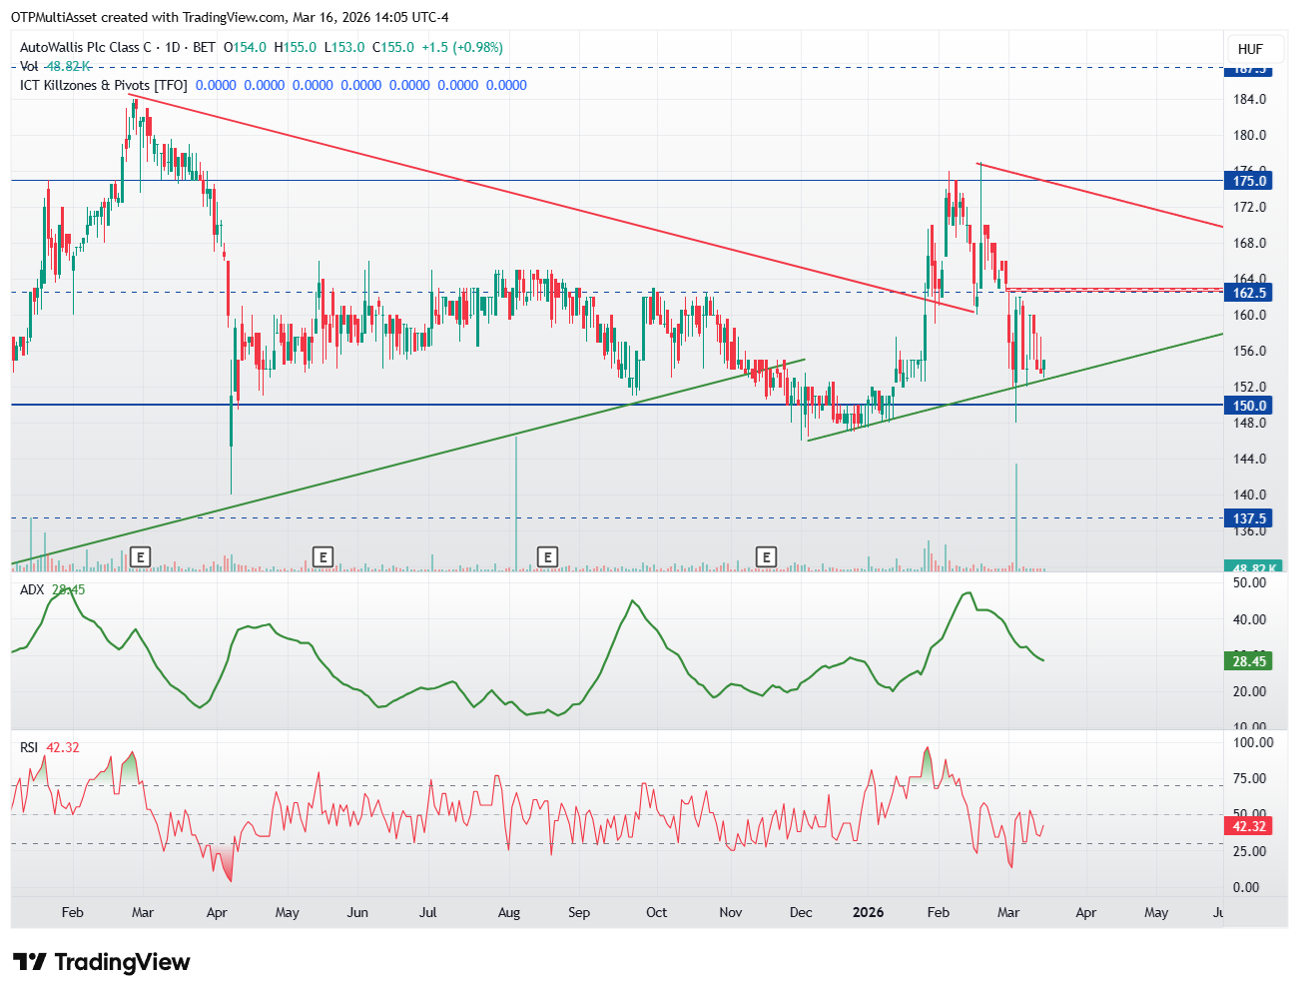Click the green ADX 28.45 axis value tag
This screenshot has height=996, width=1299.
(1249, 661)
